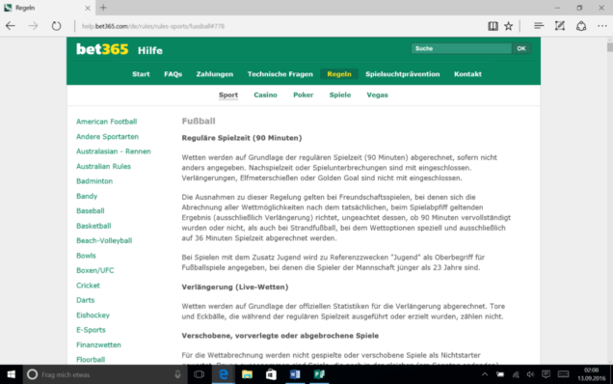
Task: Switch to the Vegas tab
Action: click(x=377, y=95)
